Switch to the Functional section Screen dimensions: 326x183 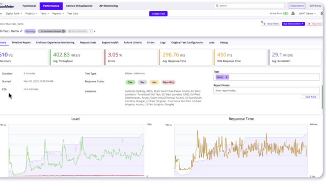pos(29,6)
